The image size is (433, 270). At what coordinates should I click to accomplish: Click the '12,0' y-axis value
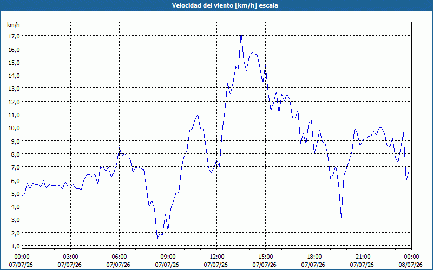click(14, 102)
